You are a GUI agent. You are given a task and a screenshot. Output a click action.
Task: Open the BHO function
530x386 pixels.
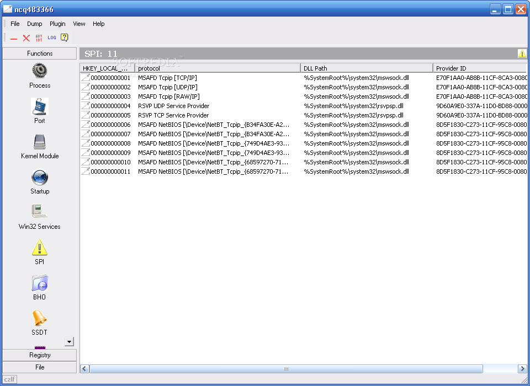point(40,288)
